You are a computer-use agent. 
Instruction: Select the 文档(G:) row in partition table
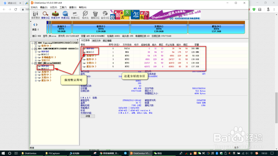coord(141,63)
